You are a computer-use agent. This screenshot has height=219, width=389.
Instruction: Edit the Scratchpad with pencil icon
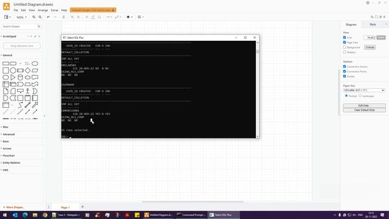[x=35, y=36]
